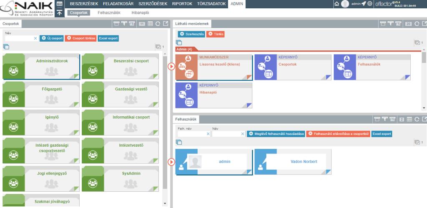Open the RIPORTOK menu
The width and height of the screenshot is (427, 208).
pos(182,4)
